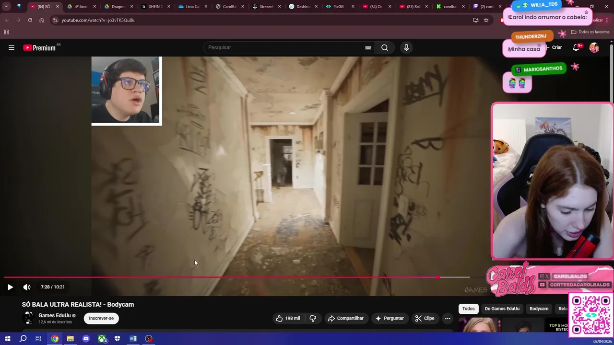This screenshot has width=614, height=345.
Task: Seek on the red video progress bar
Action: 221,277
